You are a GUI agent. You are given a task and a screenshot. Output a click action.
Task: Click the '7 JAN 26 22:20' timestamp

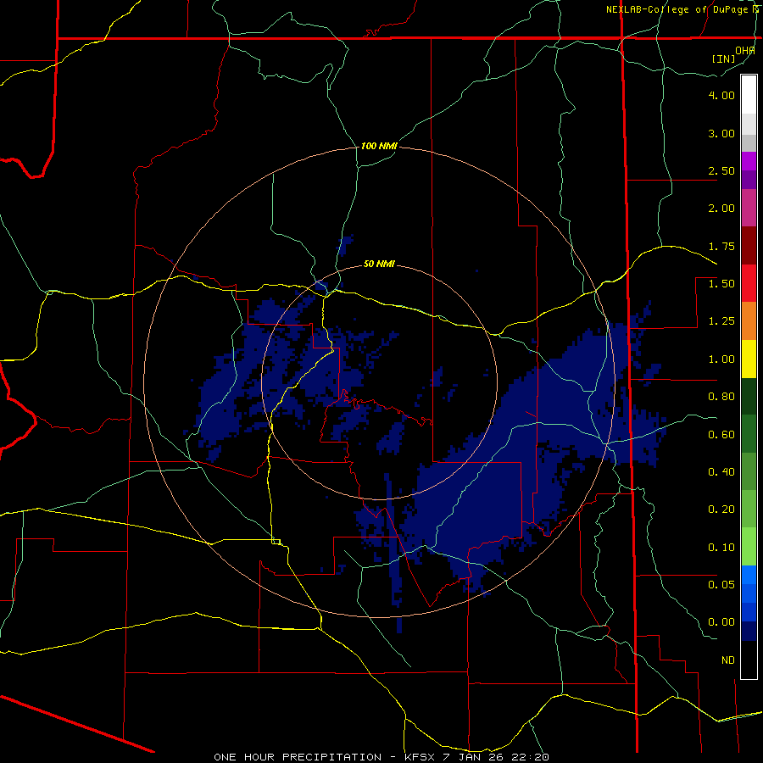[x=496, y=757]
